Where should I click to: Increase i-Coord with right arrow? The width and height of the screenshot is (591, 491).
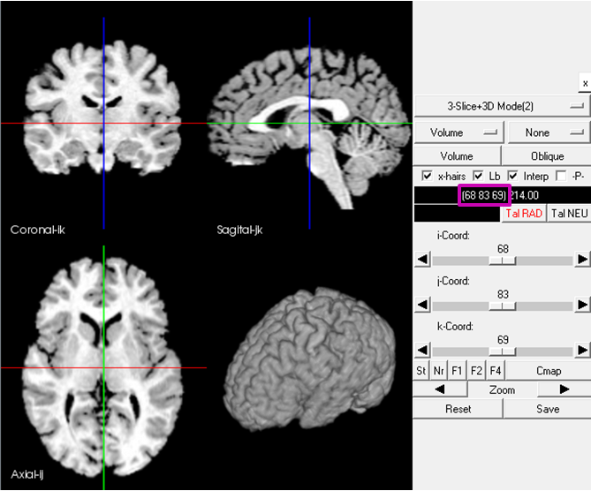[582, 260]
